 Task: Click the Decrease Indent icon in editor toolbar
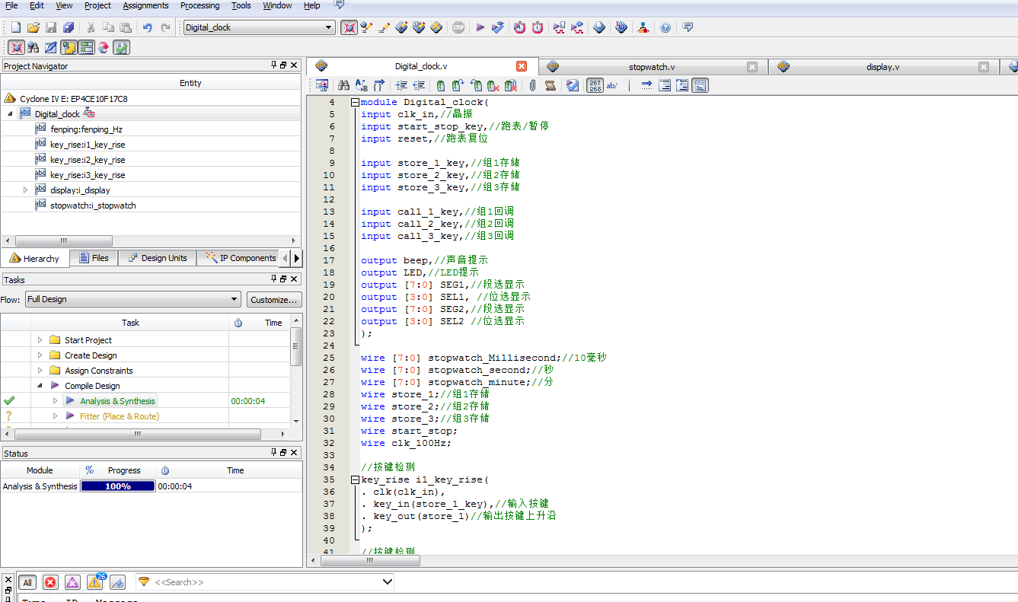[x=420, y=85]
